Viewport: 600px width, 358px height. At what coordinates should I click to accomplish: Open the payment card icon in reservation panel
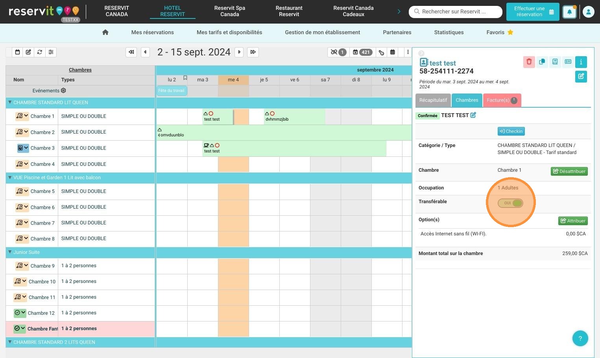568,62
